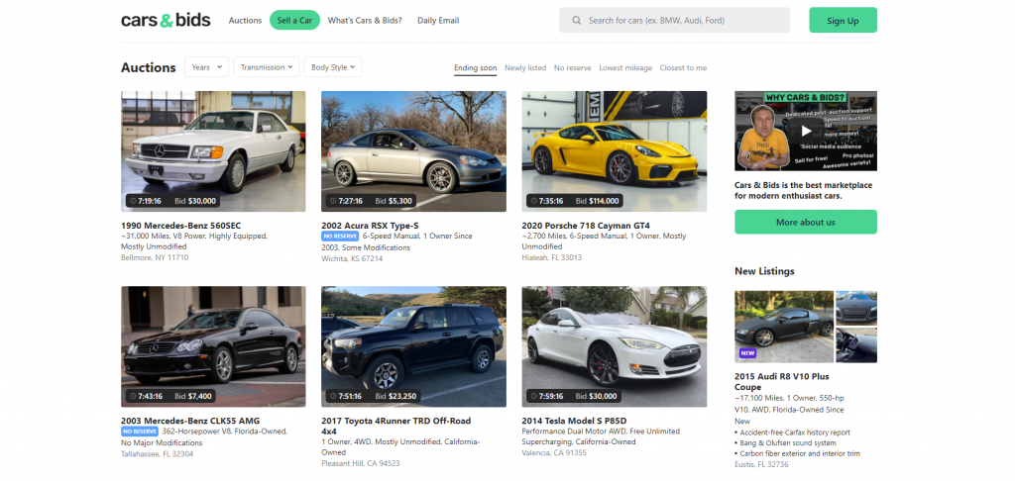Click Hialeah, FL 33013 location text
The image size is (1015, 481).
pos(552,257)
